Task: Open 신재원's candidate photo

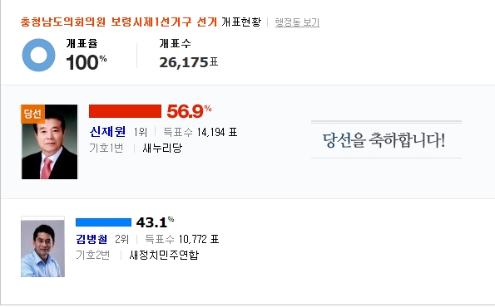Action: pos(49,142)
